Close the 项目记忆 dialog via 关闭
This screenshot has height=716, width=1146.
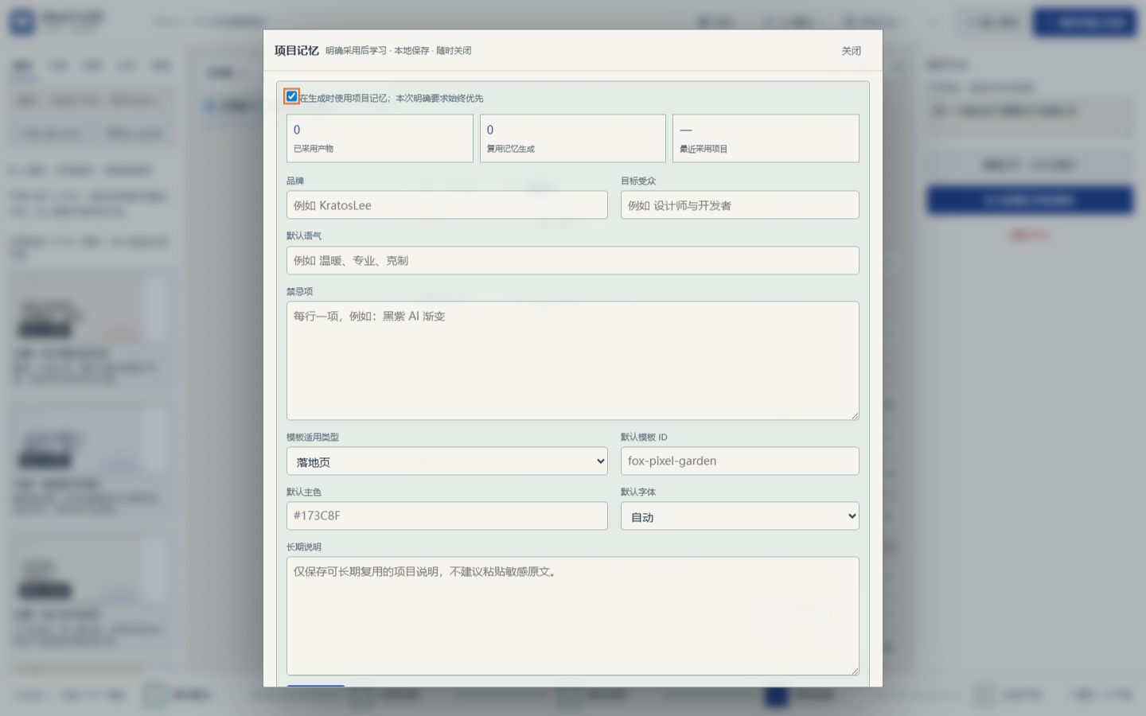[x=852, y=51]
